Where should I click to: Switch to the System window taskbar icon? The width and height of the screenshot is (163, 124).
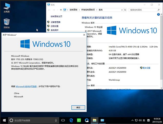(x=102, y=120)
